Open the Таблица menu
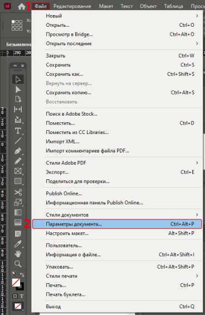The height and width of the screenshot is (315, 205). click(174, 6)
